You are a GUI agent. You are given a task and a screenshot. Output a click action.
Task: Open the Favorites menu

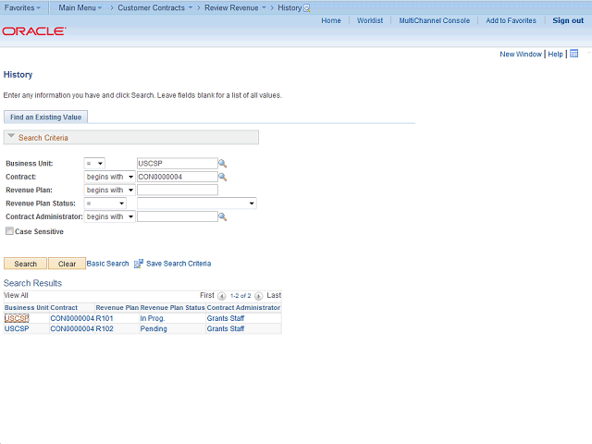[22, 7]
